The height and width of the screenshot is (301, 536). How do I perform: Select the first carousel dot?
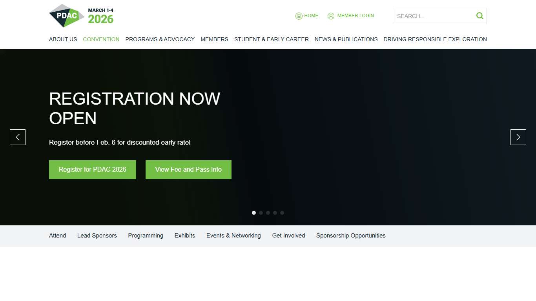pyautogui.click(x=254, y=213)
